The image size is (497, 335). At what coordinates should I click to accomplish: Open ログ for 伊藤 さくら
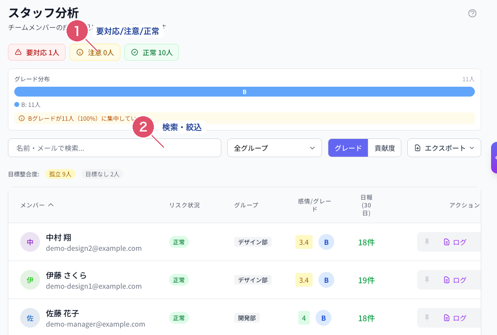(x=455, y=280)
